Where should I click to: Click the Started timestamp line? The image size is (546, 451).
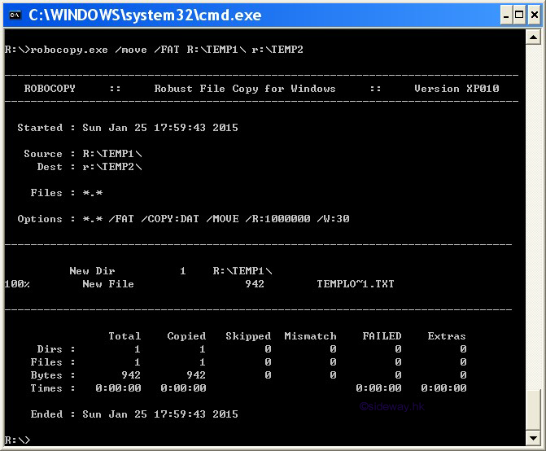[128, 128]
